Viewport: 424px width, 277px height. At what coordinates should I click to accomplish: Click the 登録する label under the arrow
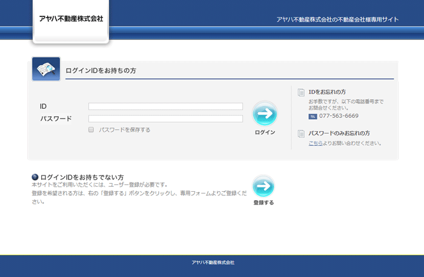pyautogui.click(x=263, y=203)
